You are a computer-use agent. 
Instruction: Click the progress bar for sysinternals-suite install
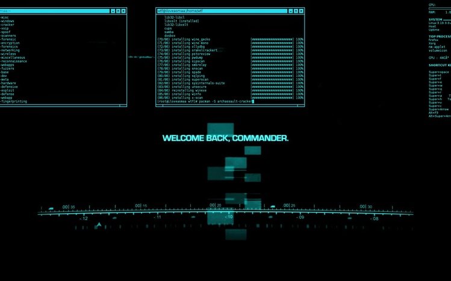272,83
